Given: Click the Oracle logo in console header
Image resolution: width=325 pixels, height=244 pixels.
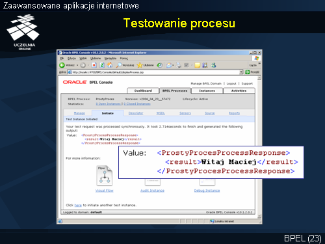Looking at the screenshot, I should pyautogui.click(x=75, y=82).
